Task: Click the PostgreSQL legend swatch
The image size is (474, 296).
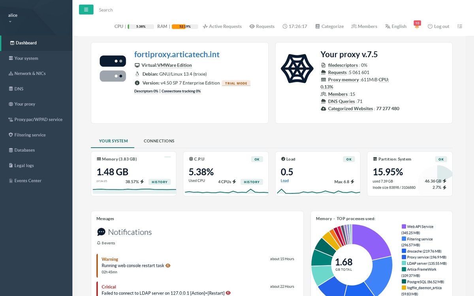Action: click(404, 282)
